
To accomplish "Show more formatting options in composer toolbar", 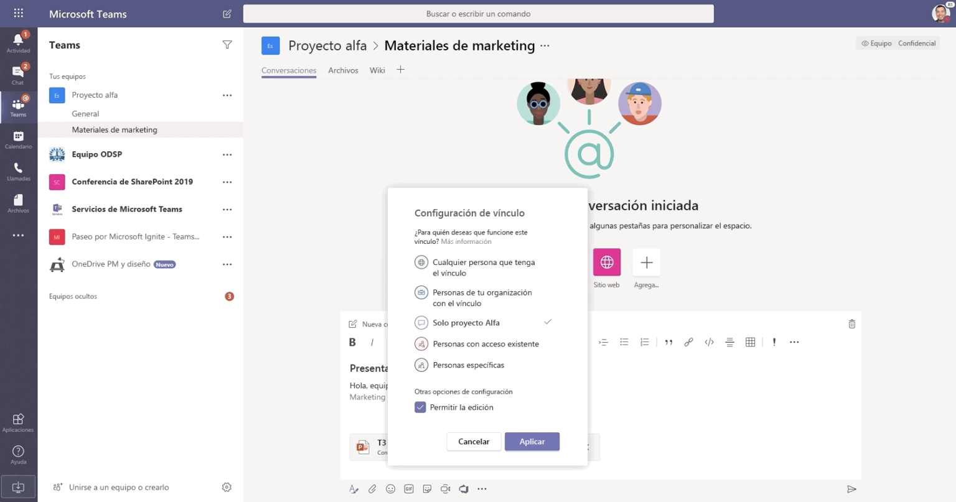I will (794, 342).
